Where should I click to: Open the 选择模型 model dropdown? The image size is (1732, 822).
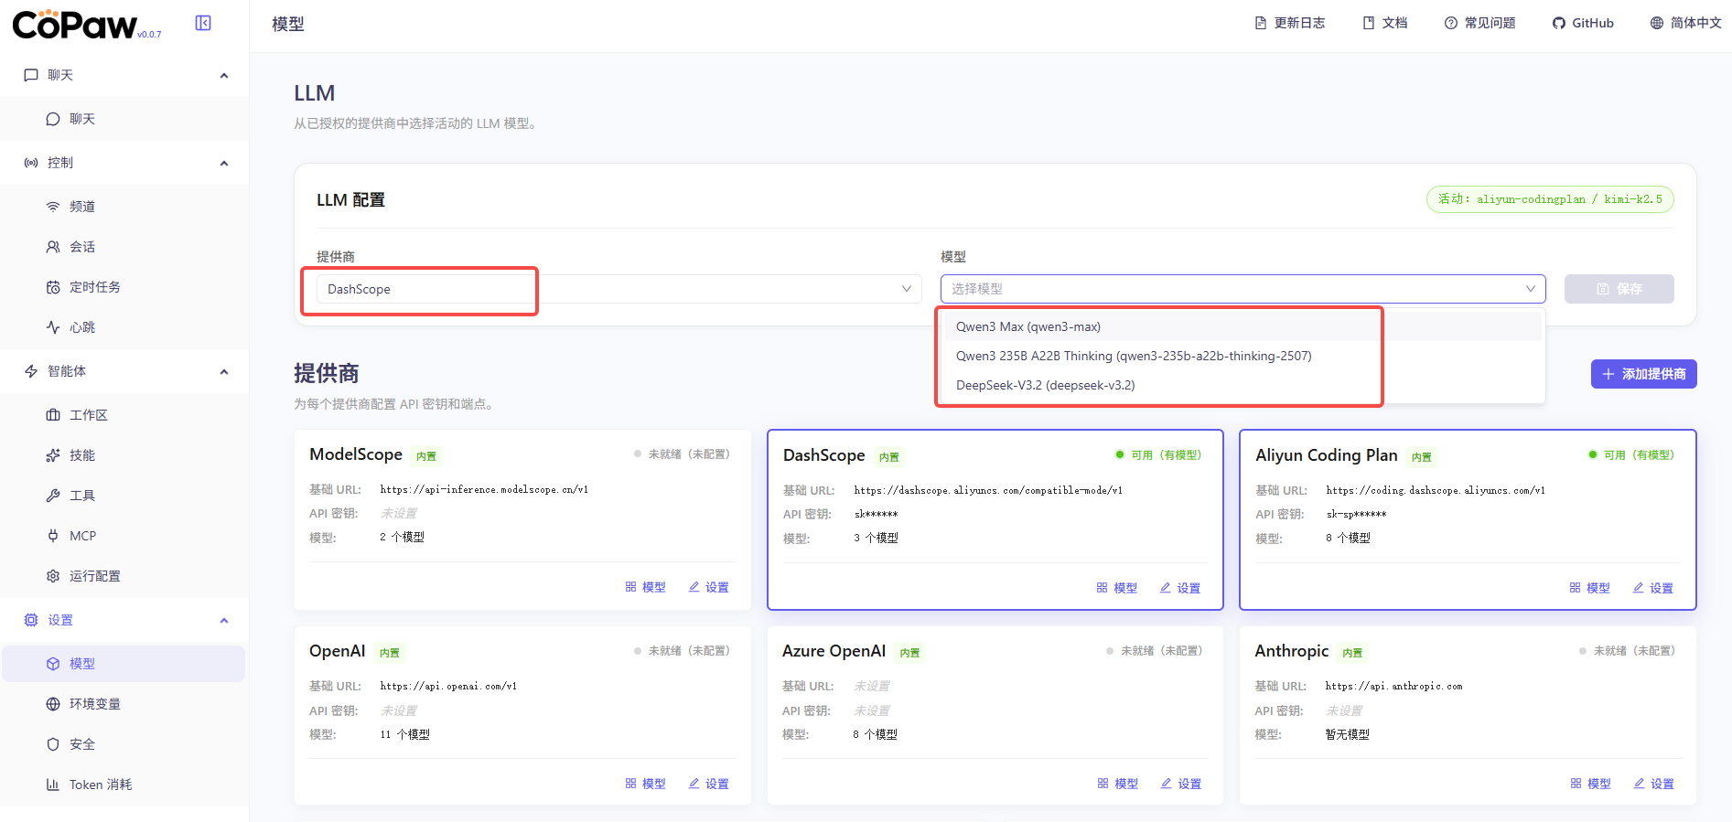coord(1243,289)
